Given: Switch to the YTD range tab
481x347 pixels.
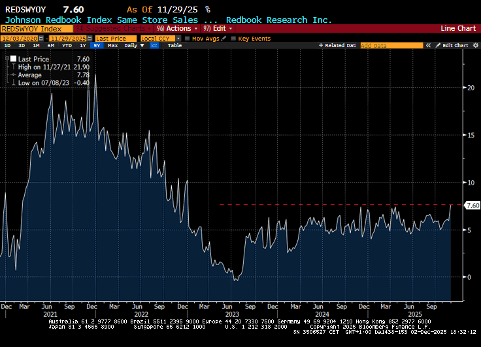Looking at the screenshot, I should pyautogui.click(x=67, y=46).
